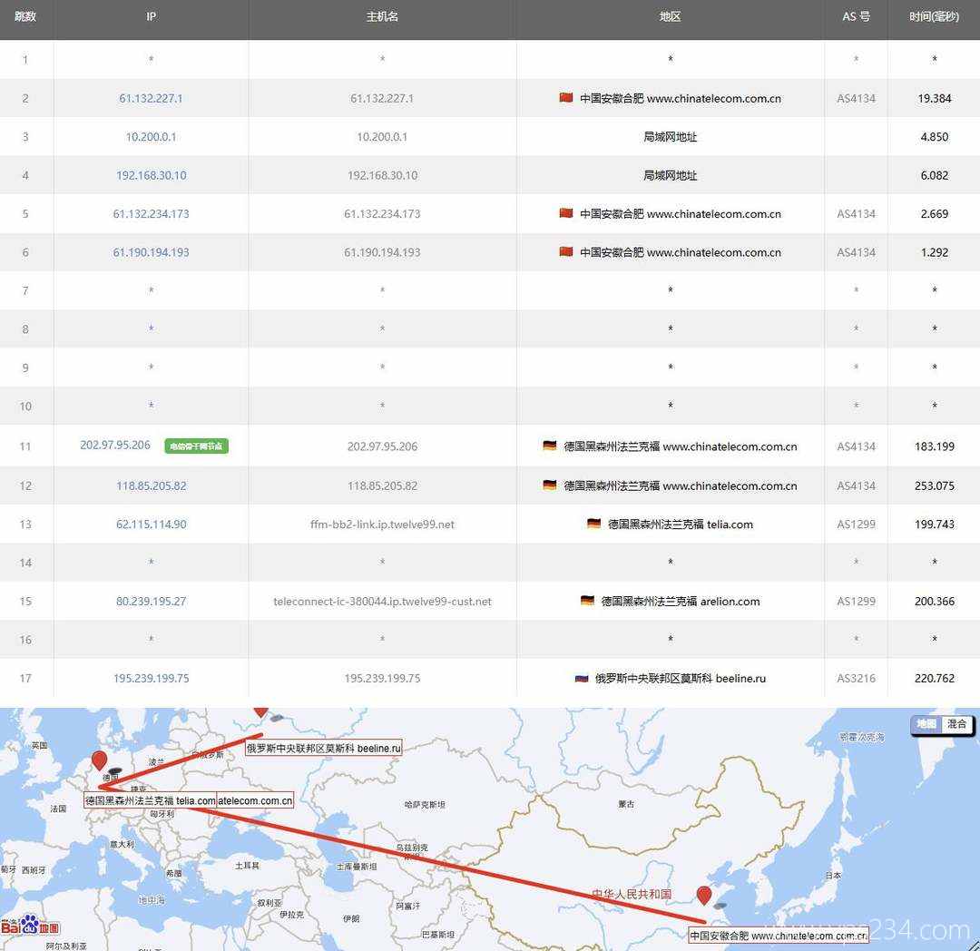
Task: Switch map to 地图 view
Action: click(x=926, y=724)
